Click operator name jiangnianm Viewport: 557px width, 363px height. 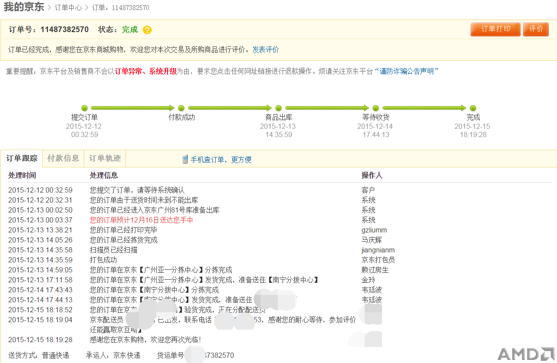pyautogui.click(x=378, y=250)
